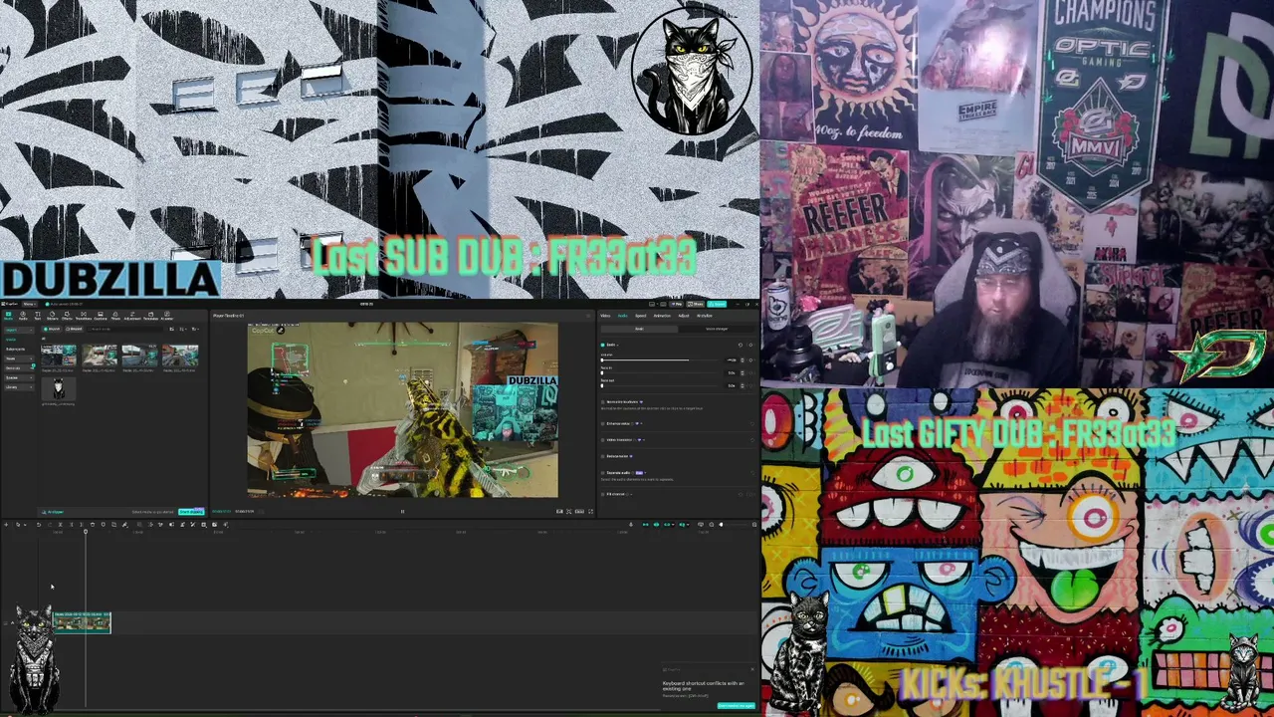Open the Audio media category in CapCut
The width and height of the screenshot is (1274, 717).
[x=22, y=317]
